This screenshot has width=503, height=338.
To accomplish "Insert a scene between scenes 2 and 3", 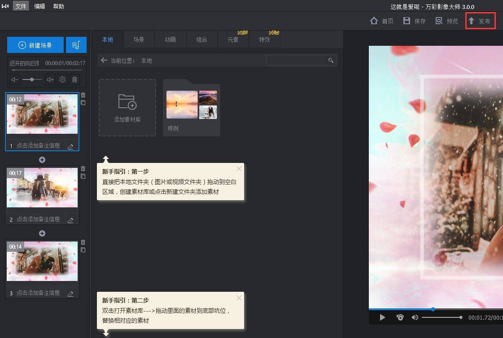I will (x=42, y=233).
